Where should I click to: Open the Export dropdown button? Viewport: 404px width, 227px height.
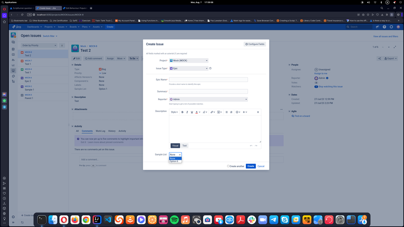point(390,59)
